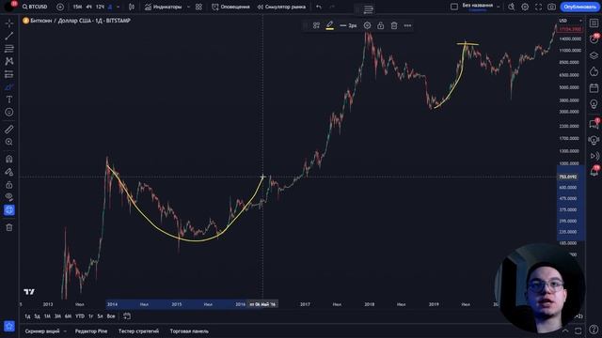This screenshot has width=602, height=338.
Task: Toggle fullscreen mode
Action: [x=538, y=7]
